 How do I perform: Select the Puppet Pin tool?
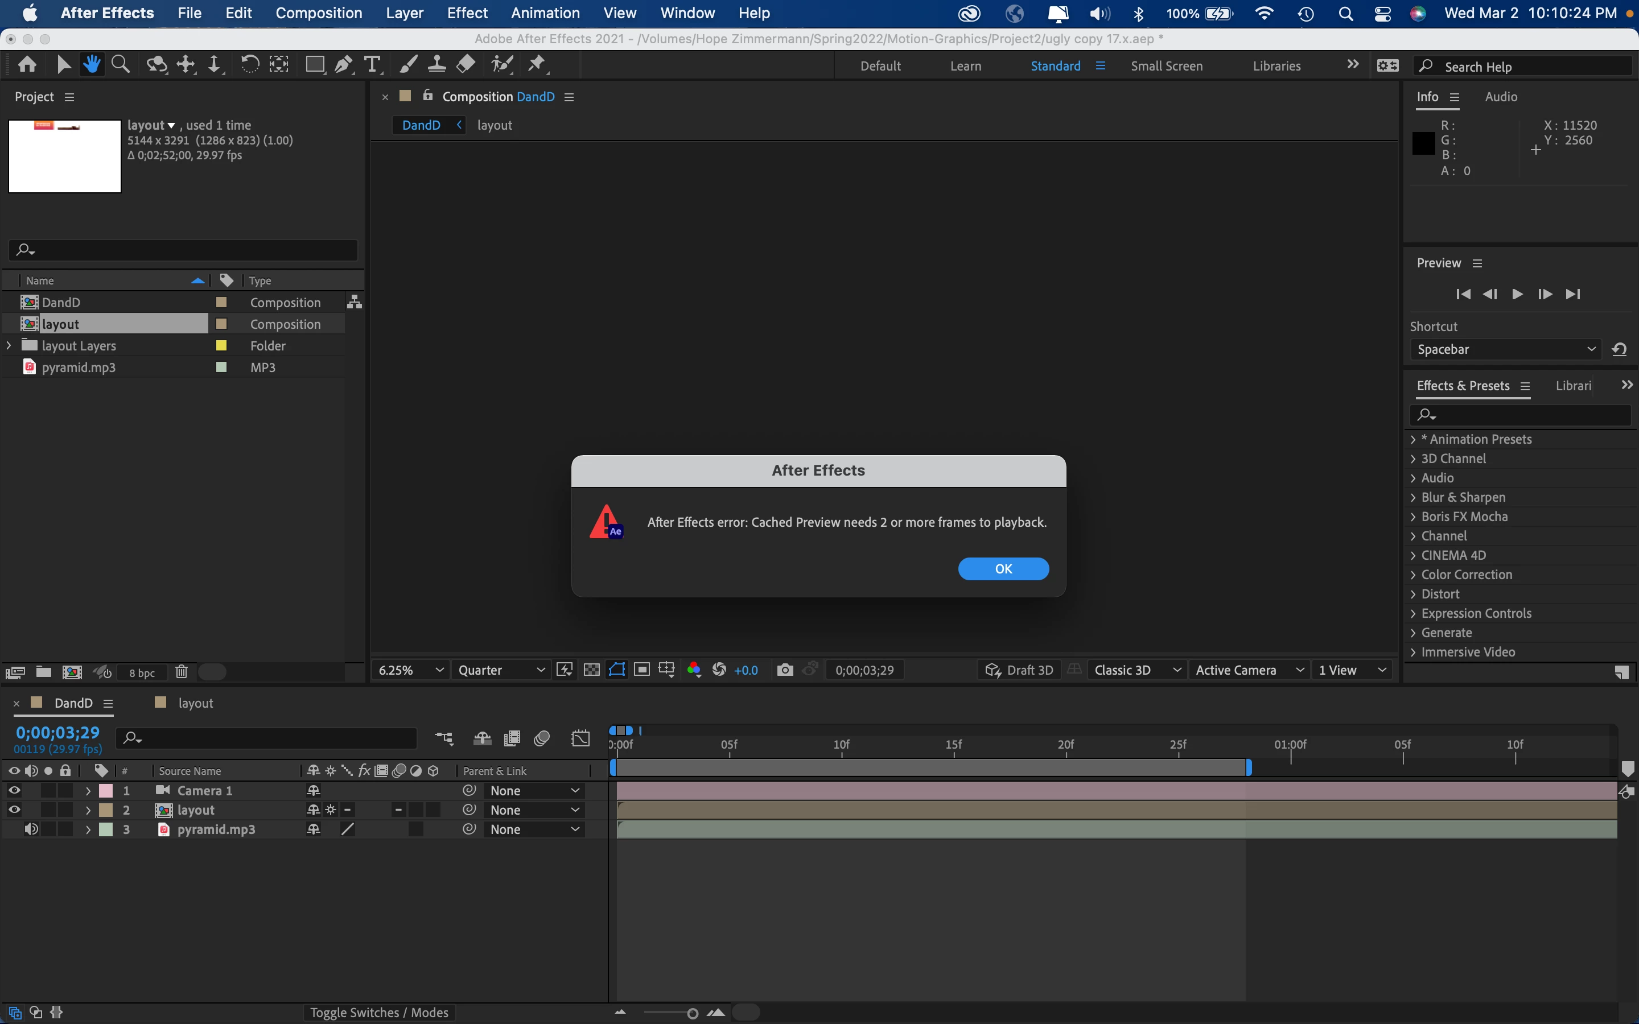[x=537, y=64]
